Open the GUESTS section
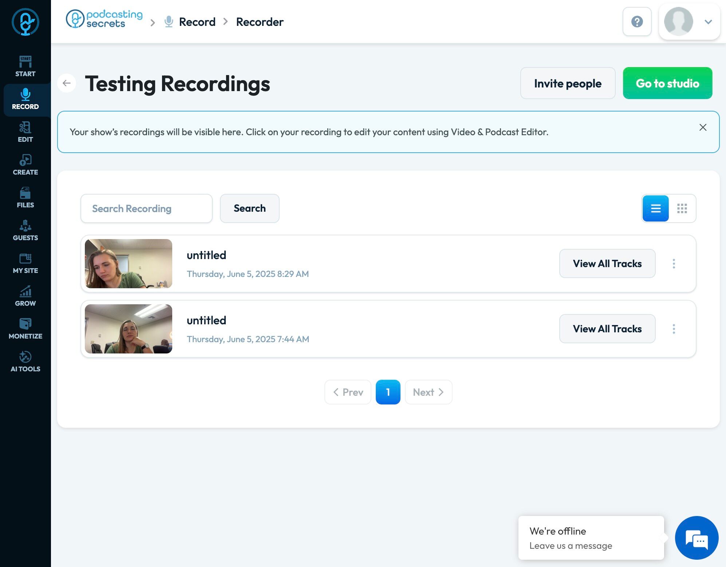 (x=25, y=230)
